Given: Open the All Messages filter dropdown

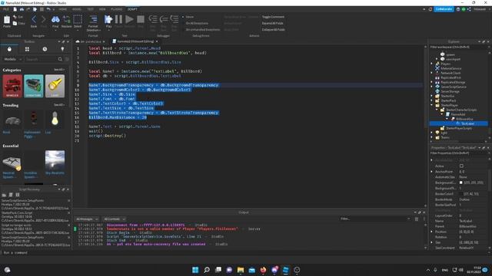Looking at the screenshot, I should coord(86,219).
